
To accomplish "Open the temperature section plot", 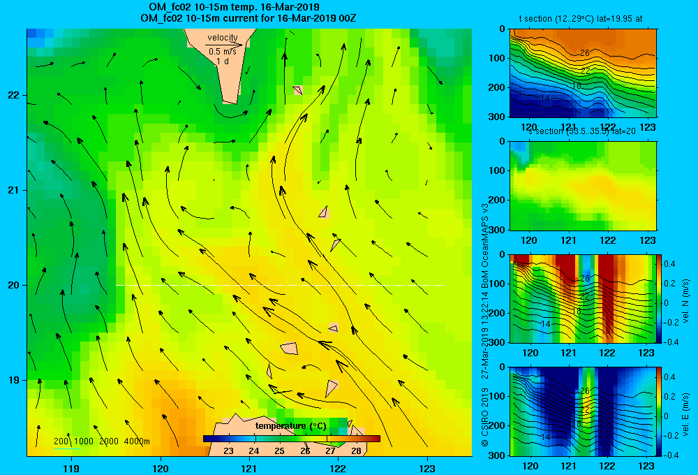I will (583, 73).
